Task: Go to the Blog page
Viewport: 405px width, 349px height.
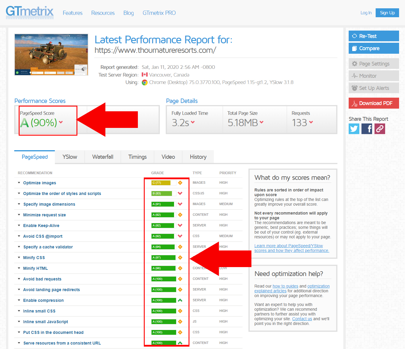Action: (x=128, y=13)
